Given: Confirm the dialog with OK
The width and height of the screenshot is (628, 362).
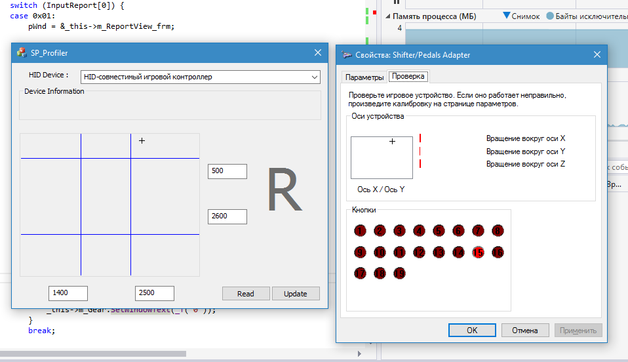Looking at the screenshot, I should point(472,331).
